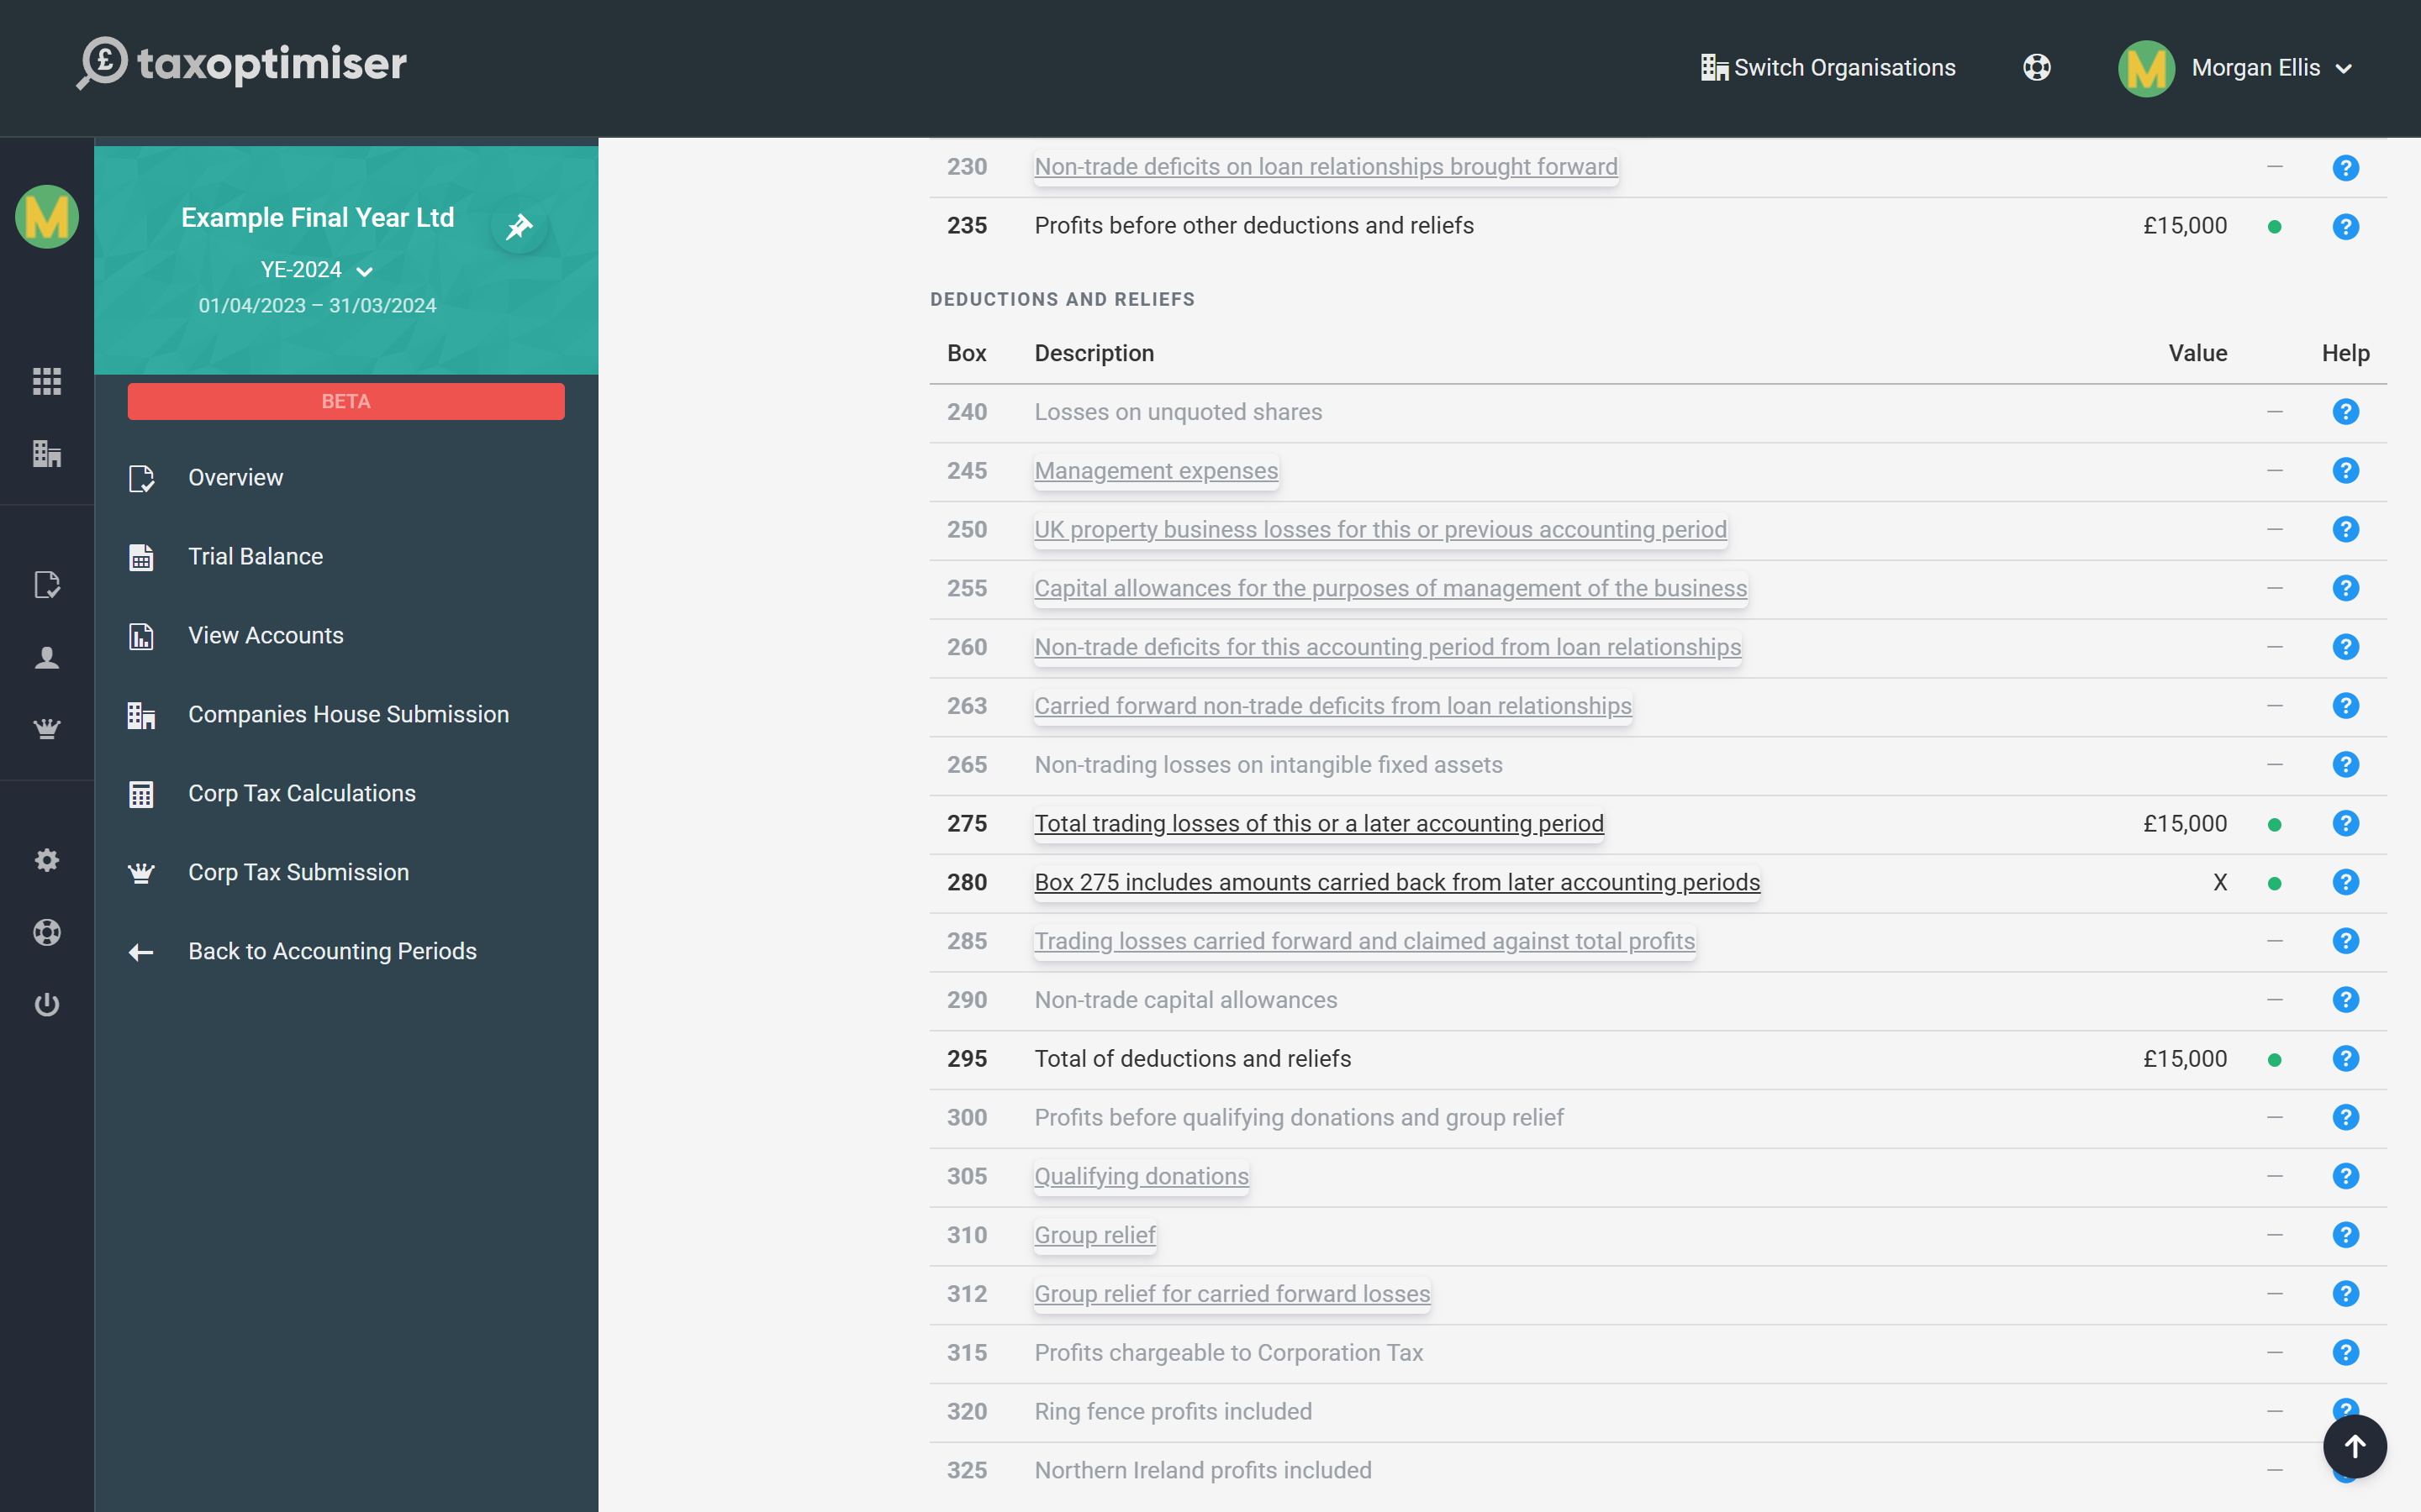Open Qualifying donations link
Viewport: 2421px width, 1512px height.
click(1142, 1177)
